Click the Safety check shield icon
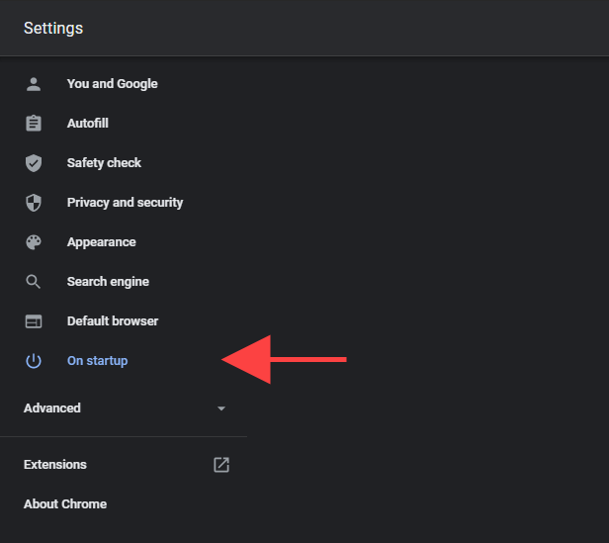Image resolution: width=609 pixels, height=543 pixels. (34, 163)
